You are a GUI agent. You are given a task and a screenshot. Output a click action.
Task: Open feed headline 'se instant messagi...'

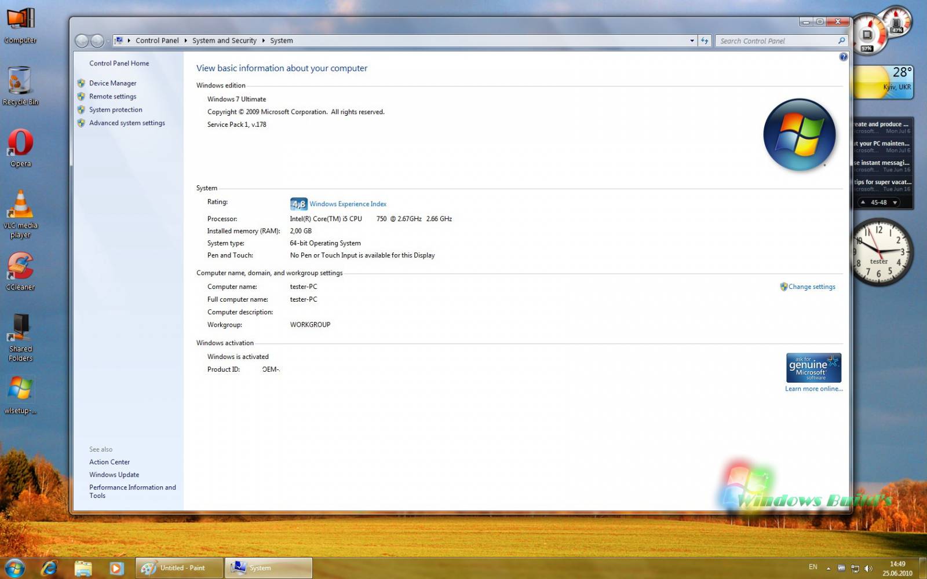882,166
